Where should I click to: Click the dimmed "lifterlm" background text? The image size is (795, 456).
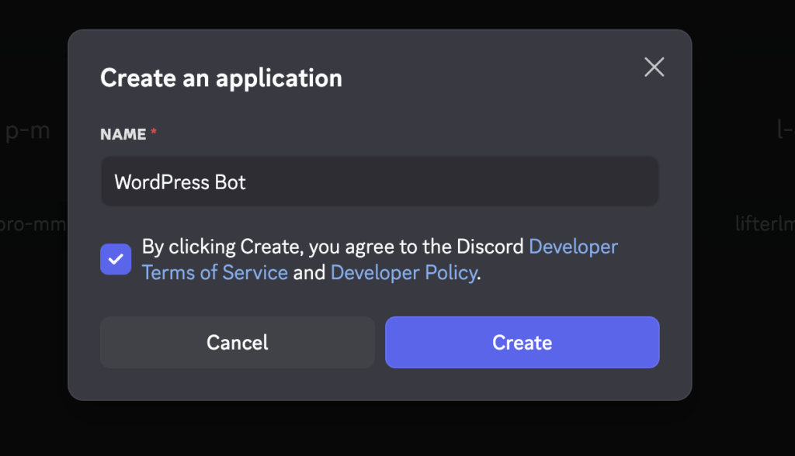[x=764, y=224]
